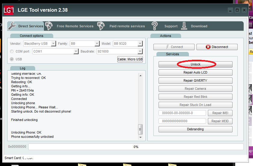The width and height of the screenshot is (253, 166).
Task: Expand the COM1 port dropdown
Action: (x=76, y=51)
